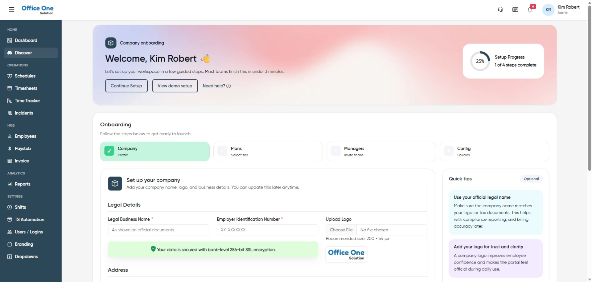Click the headset support icon
Viewport: 592px width, 282px height.
(x=500, y=10)
